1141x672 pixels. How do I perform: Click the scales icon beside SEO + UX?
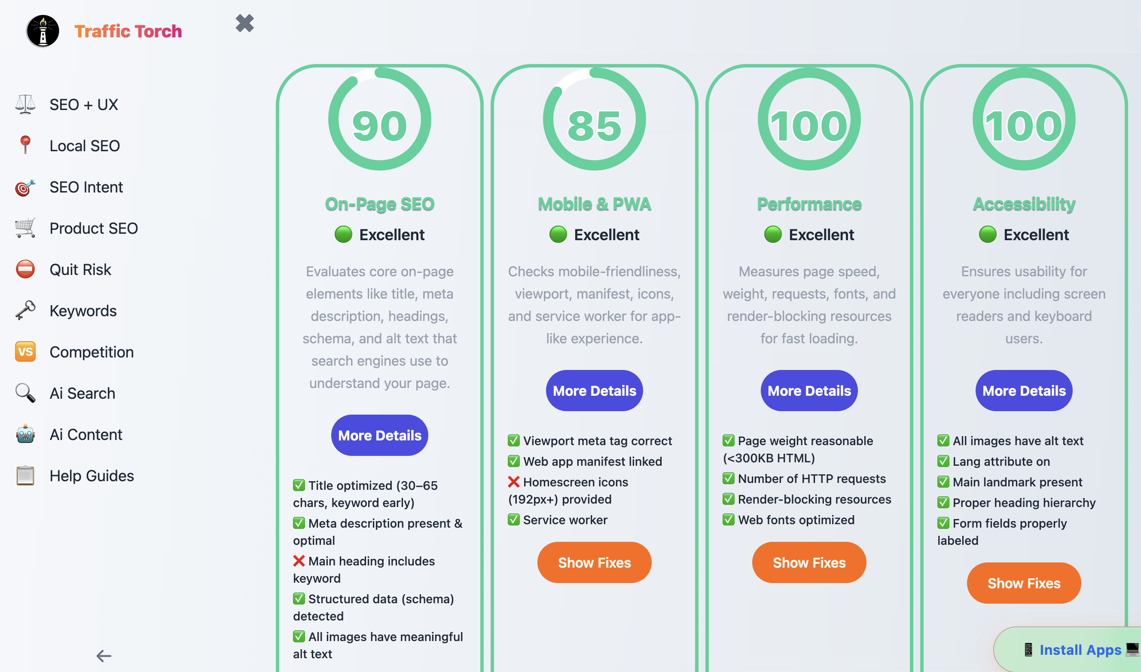(x=25, y=104)
